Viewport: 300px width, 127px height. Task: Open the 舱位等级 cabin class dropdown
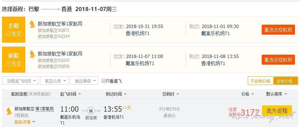click(x=84, y=81)
